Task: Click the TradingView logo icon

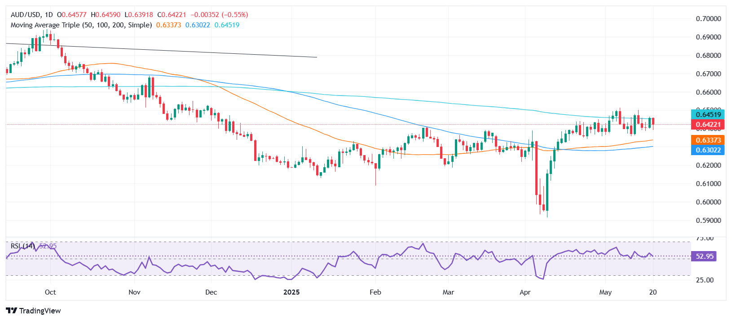Action: pyautogui.click(x=12, y=311)
